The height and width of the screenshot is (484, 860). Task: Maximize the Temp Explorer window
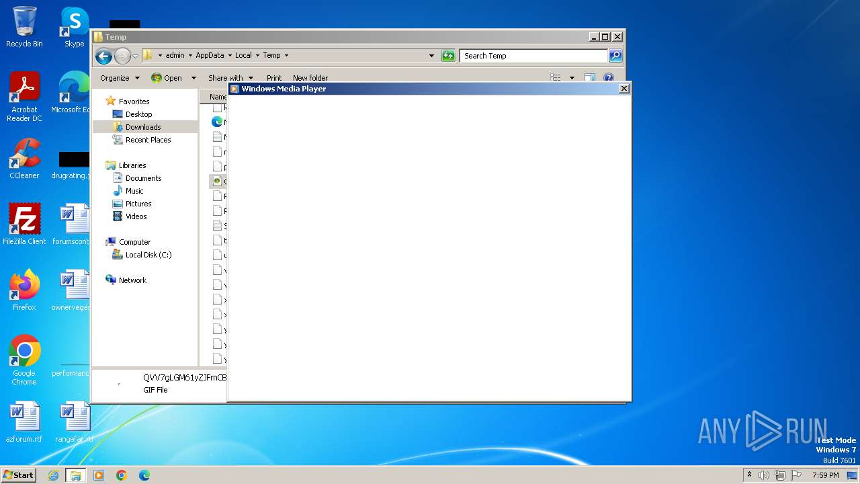click(x=605, y=37)
